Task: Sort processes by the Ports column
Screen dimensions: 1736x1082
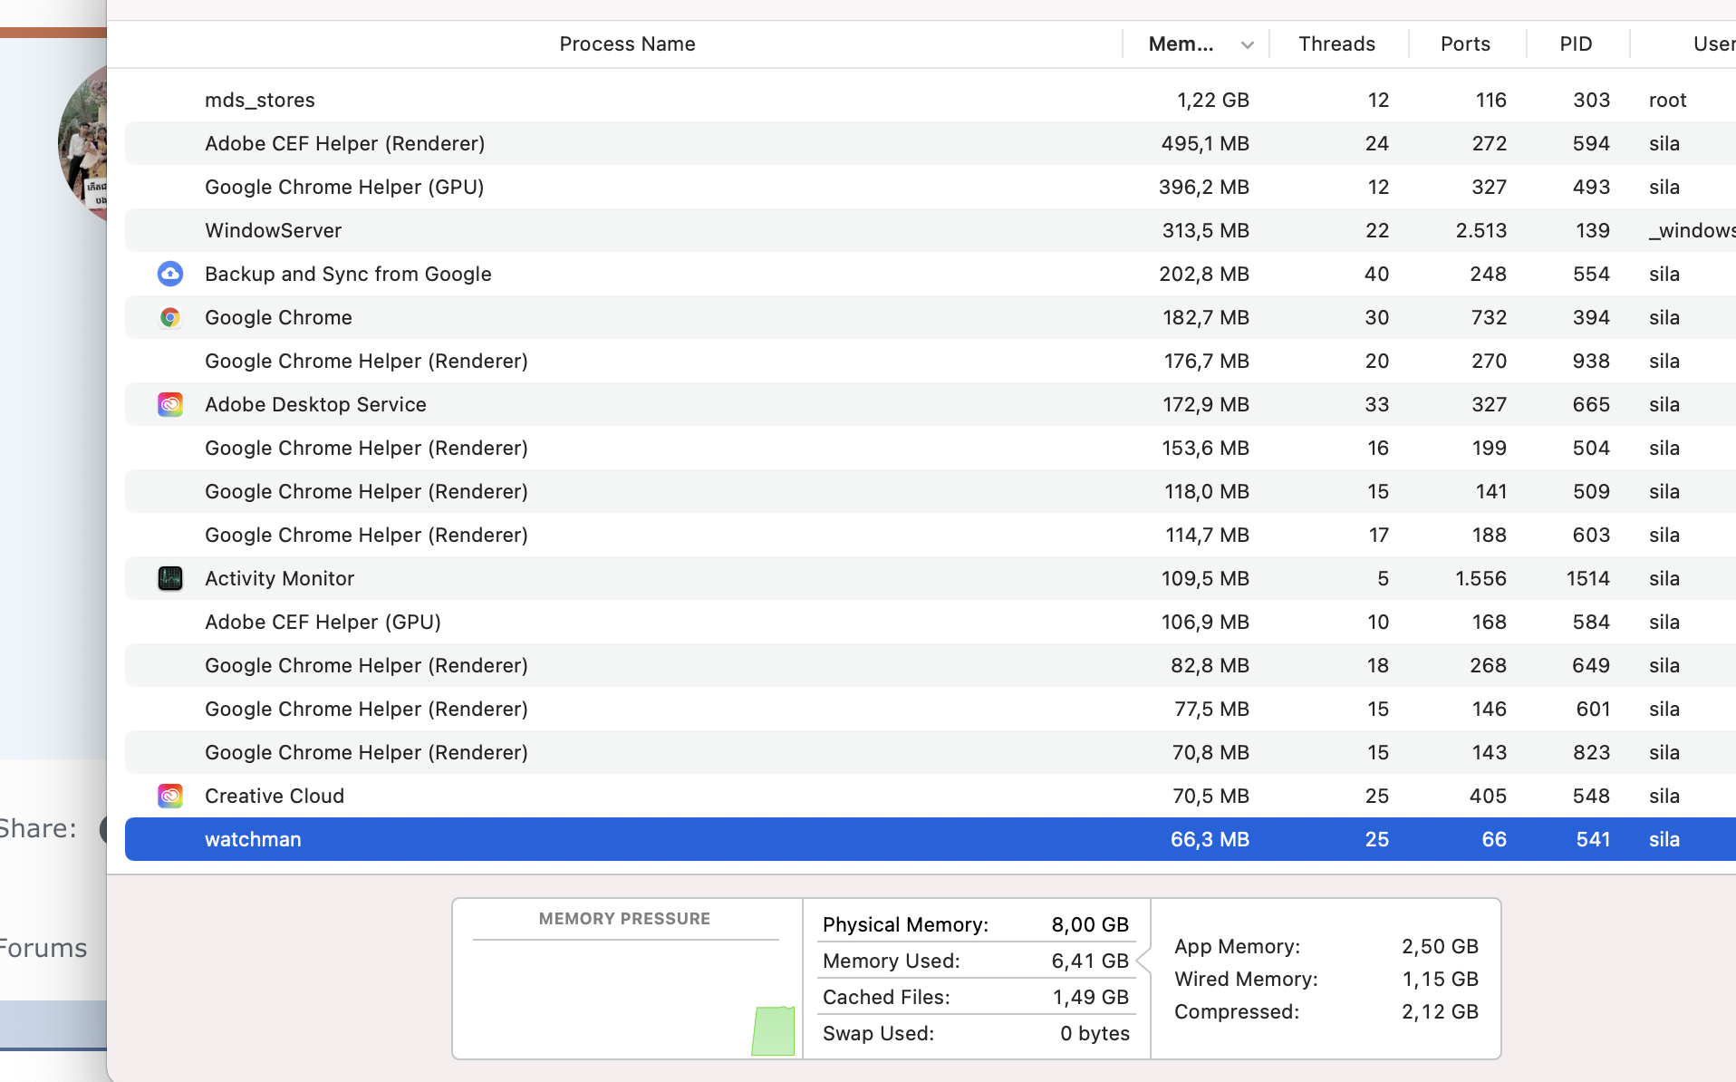Action: point(1465,44)
